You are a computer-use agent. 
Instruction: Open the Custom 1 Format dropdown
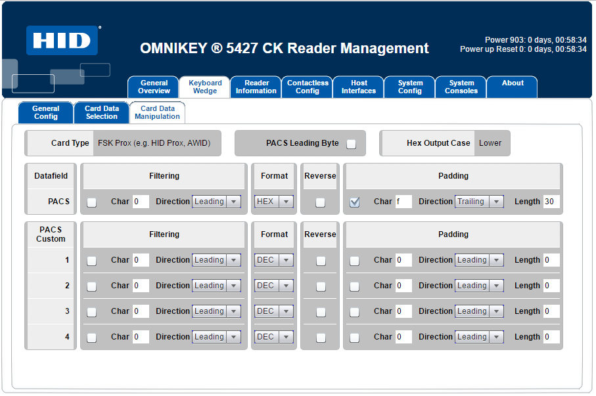(273, 260)
